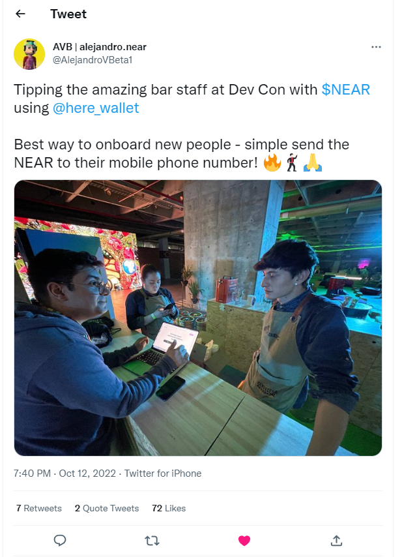Screen dimensions: 402x557
Task: View the 7 Retweets list
Action: (x=38, y=508)
